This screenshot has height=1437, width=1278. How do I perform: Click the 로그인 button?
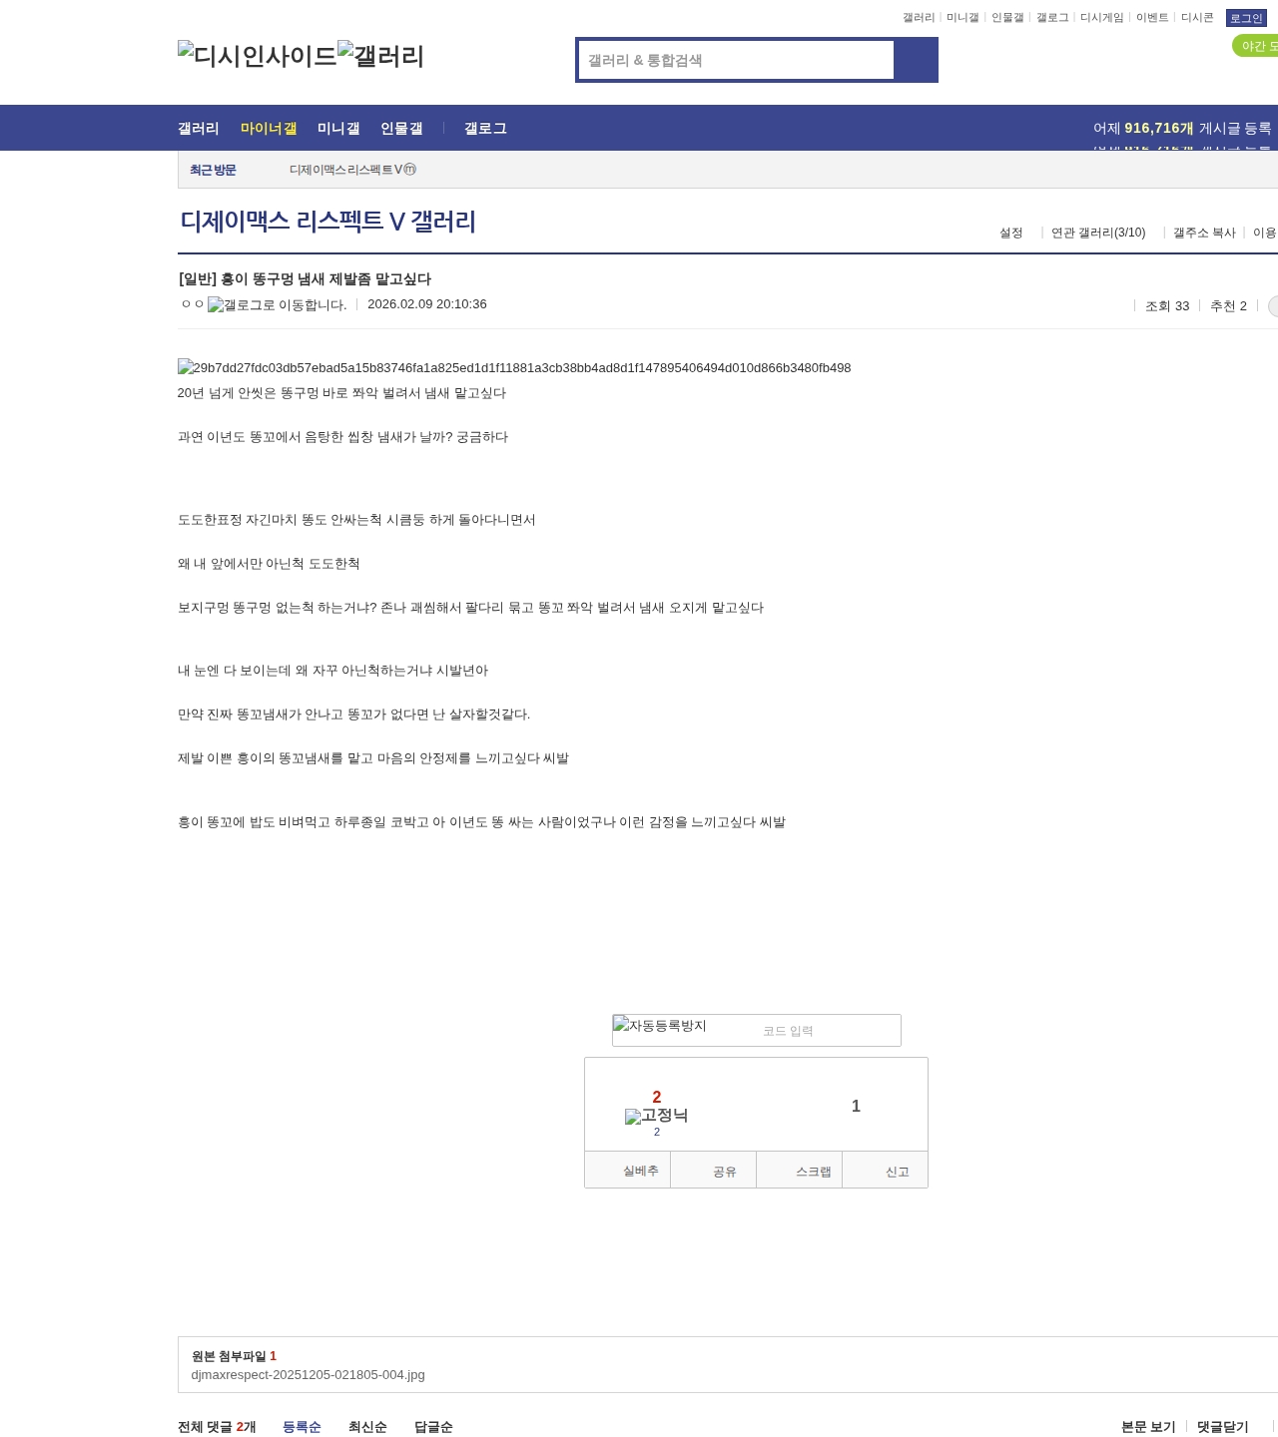1246,18
